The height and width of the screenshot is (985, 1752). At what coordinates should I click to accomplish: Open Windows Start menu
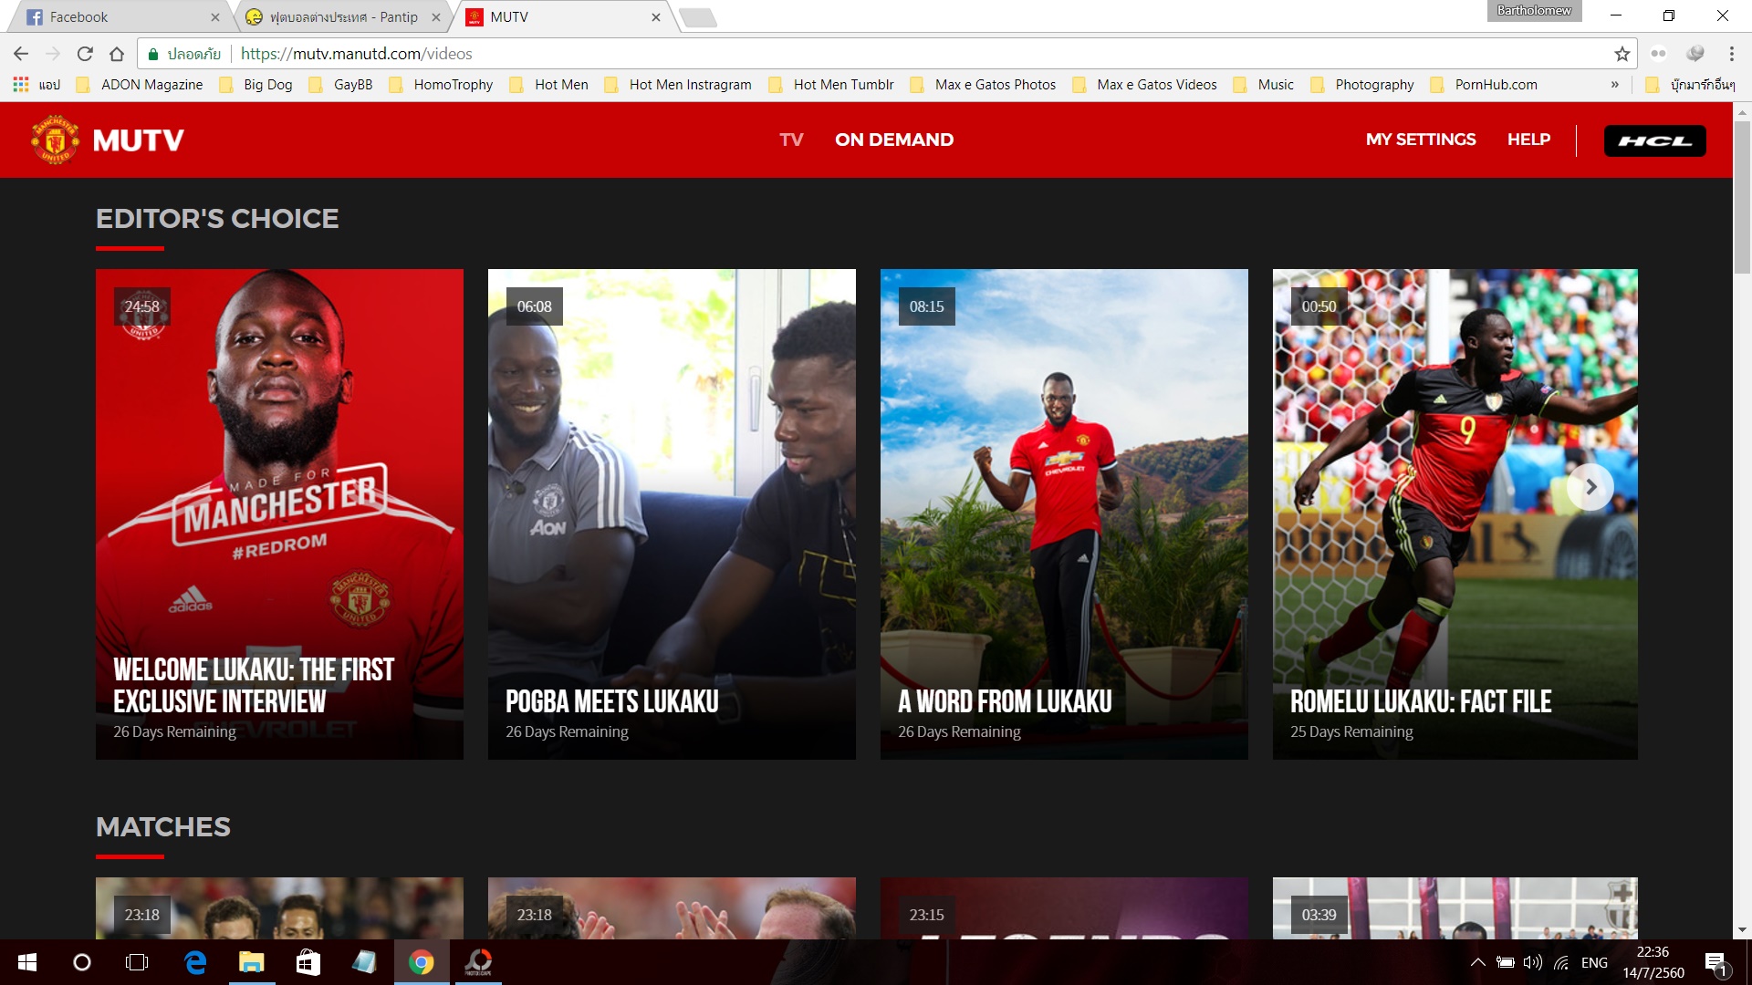tap(27, 962)
